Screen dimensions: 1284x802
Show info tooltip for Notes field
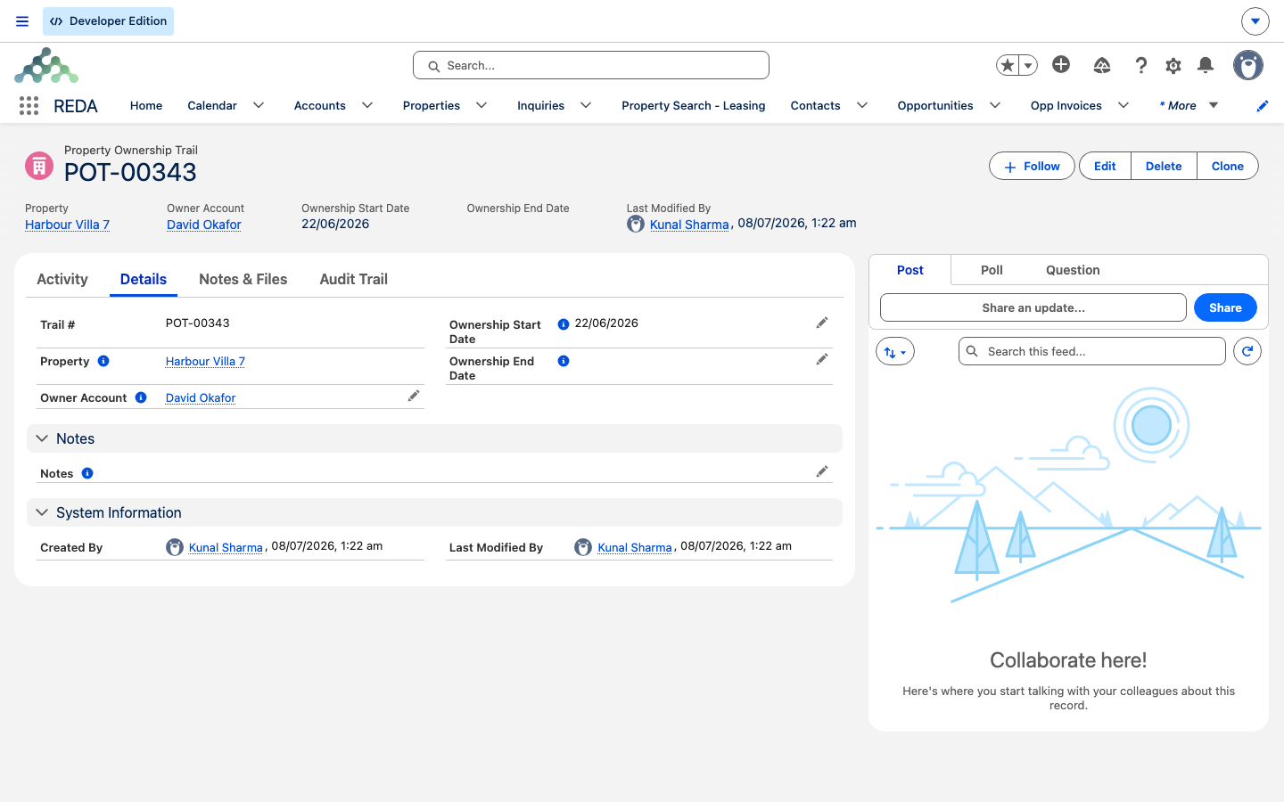pos(87,473)
